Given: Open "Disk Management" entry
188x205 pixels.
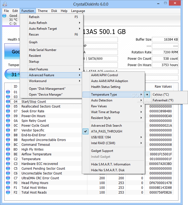Looking at the screenshot, I should [52, 89].
